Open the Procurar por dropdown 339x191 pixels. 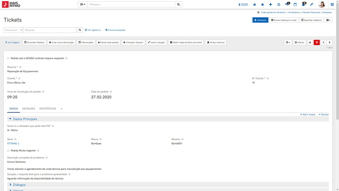pos(13,30)
